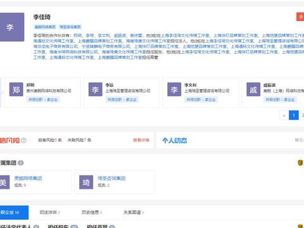Select the 关联企业 10 tab

[x=14, y=212]
